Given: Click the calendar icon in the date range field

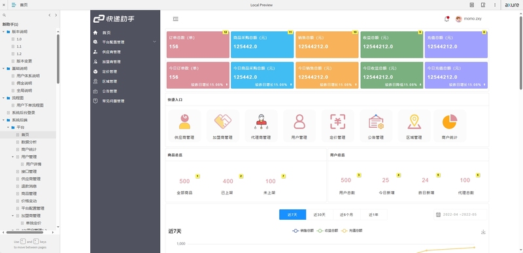Looking at the screenshot, I should 438,215.
